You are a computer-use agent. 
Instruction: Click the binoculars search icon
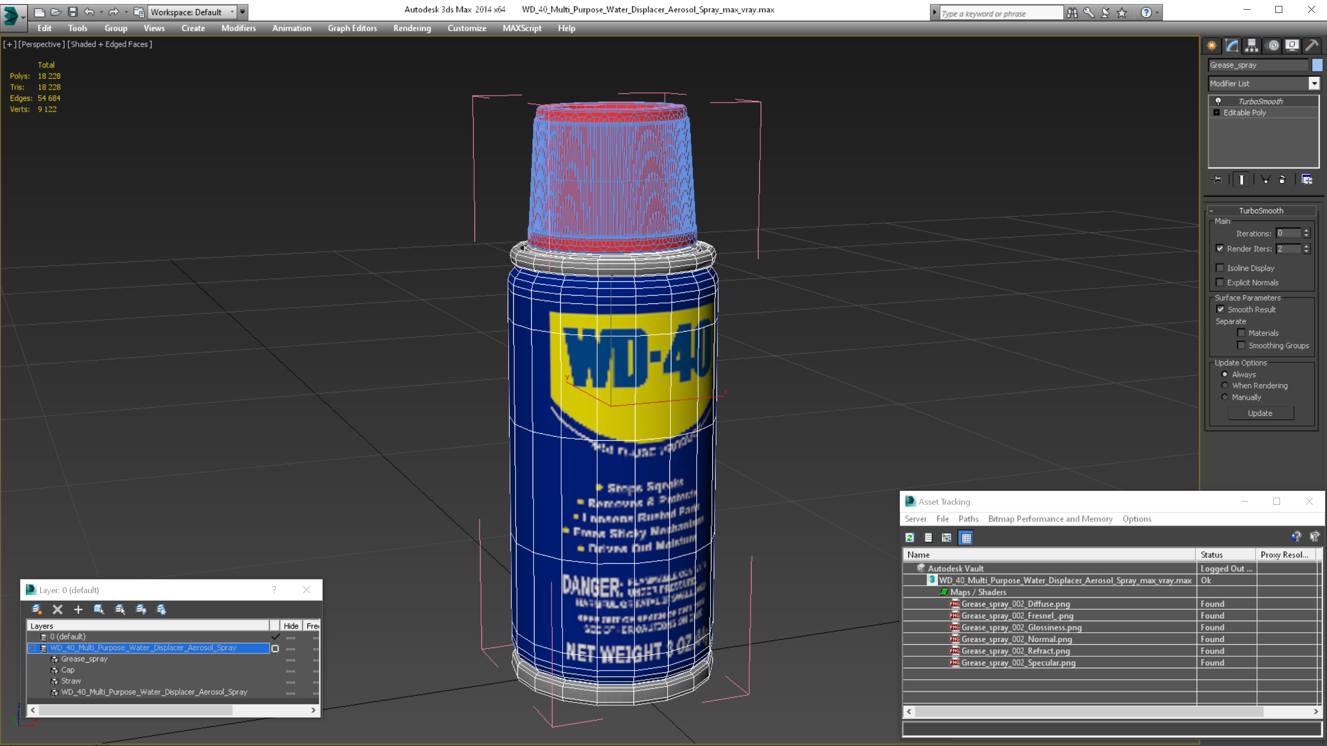(x=1072, y=12)
